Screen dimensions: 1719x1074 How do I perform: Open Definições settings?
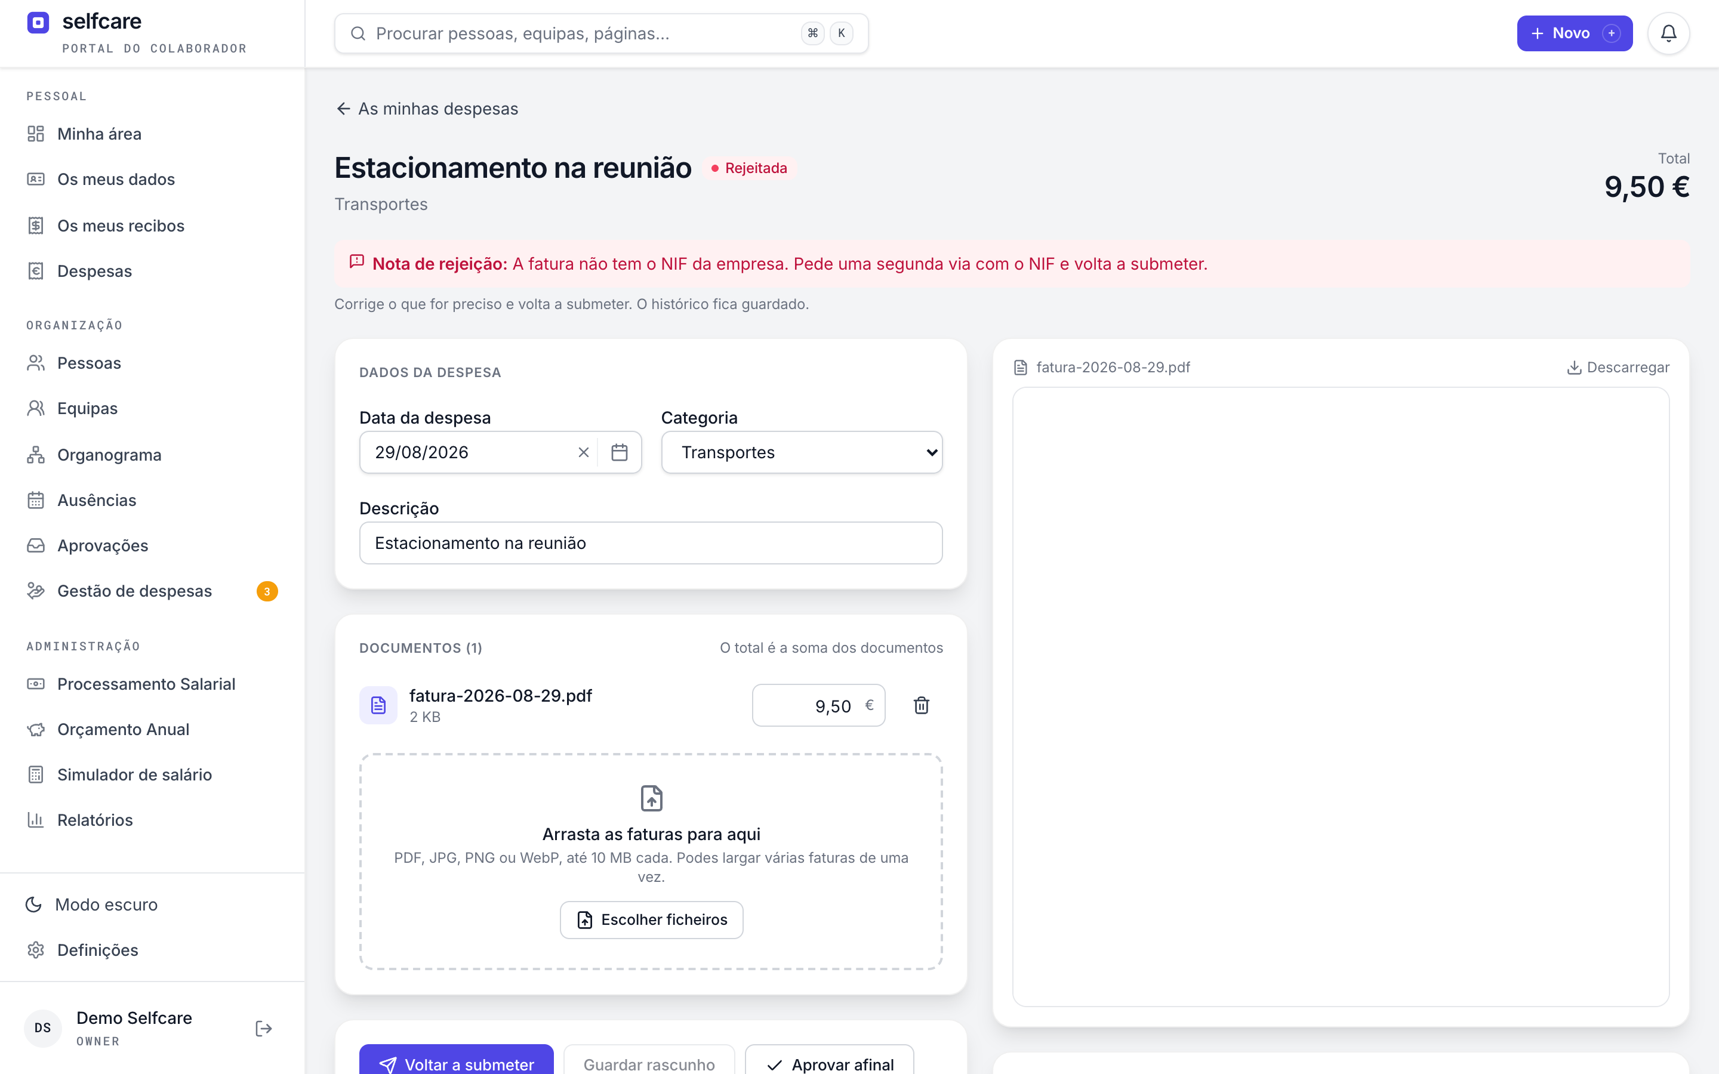152,950
